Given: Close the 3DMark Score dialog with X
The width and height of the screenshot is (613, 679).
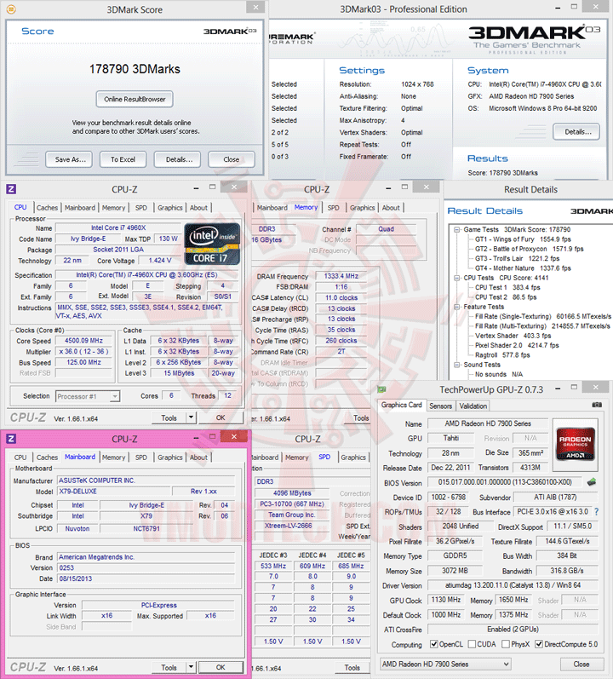Looking at the screenshot, I should pos(255,7).
